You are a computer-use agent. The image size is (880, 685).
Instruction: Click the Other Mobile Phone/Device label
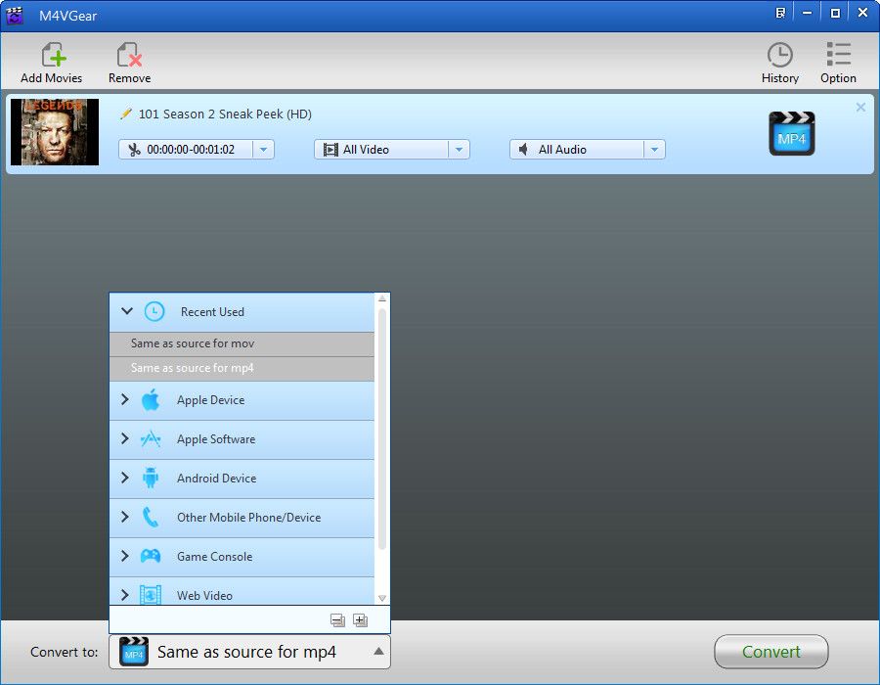(x=248, y=518)
